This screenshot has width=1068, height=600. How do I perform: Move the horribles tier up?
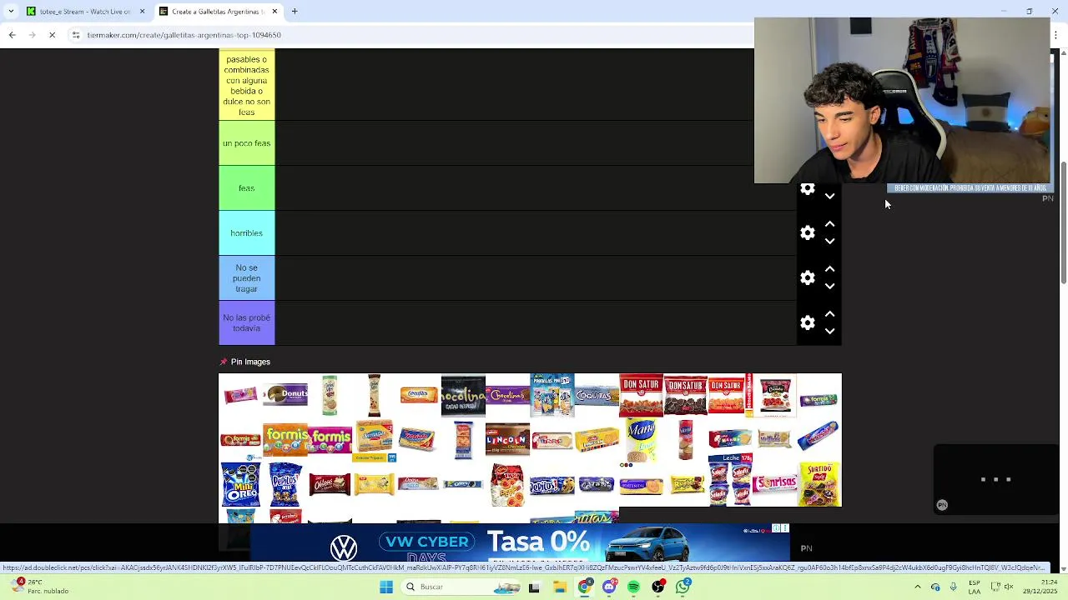coord(829,225)
